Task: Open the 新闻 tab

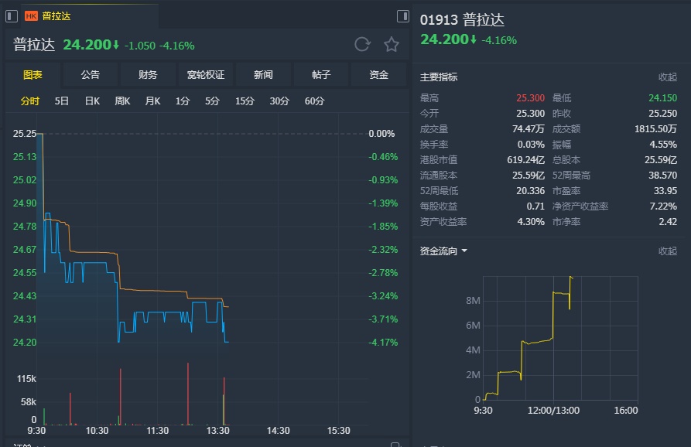Action: tap(263, 75)
